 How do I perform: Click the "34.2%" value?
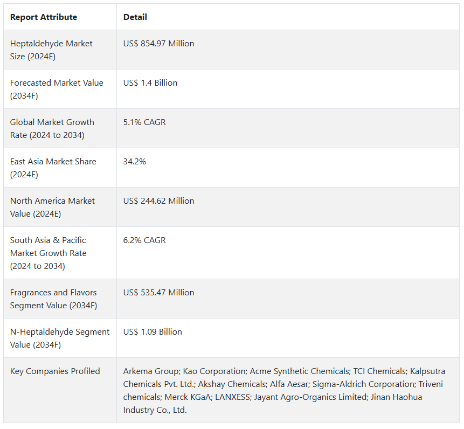click(135, 162)
